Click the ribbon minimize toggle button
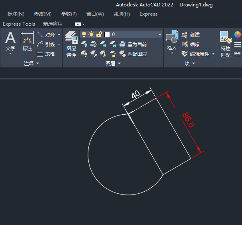 click(x=78, y=24)
